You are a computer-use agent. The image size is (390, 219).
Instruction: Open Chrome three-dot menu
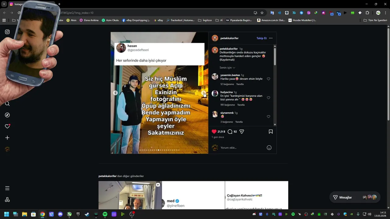click(x=385, y=13)
